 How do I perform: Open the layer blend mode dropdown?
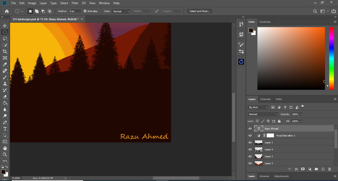point(263,114)
